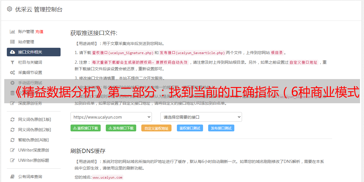Select 接口文件相关 in the sidebar
The image size is (364, 182).
pyautogui.click(x=34, y=52)
